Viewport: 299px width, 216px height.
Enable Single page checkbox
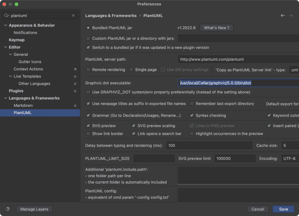pos(131,70)
